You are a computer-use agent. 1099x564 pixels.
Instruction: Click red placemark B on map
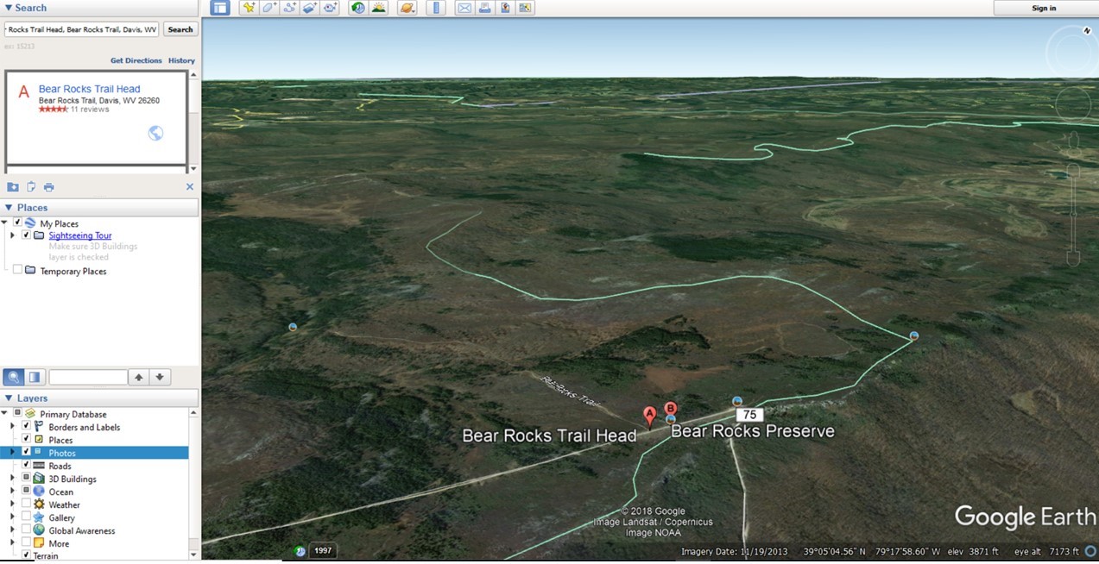point(670,409)
